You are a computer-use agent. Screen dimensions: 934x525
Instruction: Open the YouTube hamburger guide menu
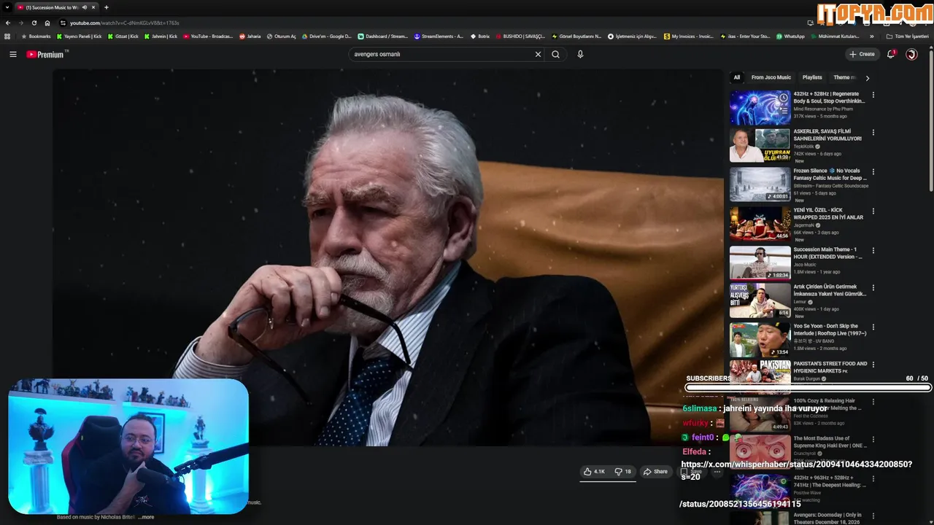12,54
